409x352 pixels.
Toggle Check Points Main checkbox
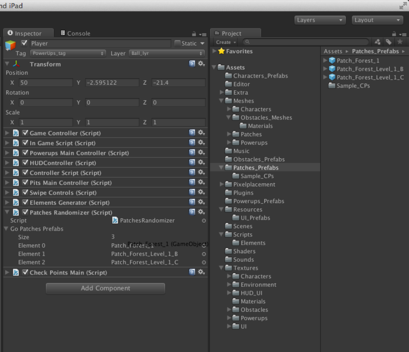tap(25, 273)
